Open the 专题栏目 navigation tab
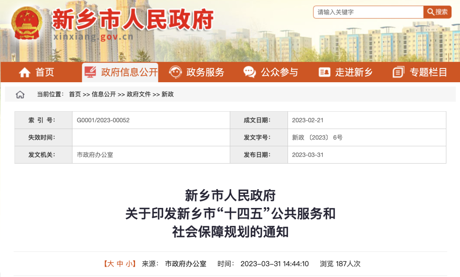Image resolution: width=460 pixels, height=277 pixels. click(x=420, y=72)
